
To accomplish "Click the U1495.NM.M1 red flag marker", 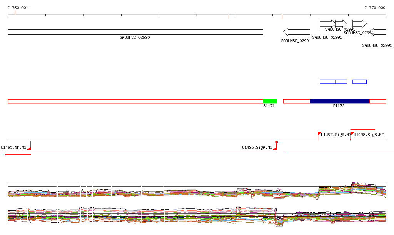I will coord(29,148).
